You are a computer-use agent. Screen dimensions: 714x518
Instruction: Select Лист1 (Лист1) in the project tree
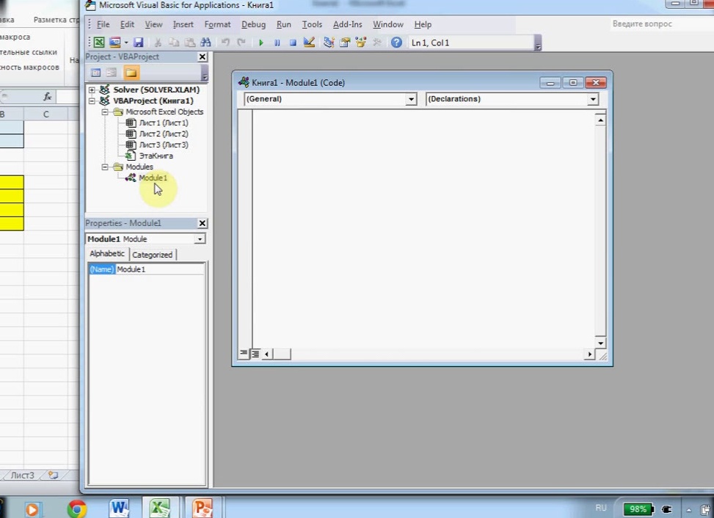pyautogui.click(x=164, y=123)
